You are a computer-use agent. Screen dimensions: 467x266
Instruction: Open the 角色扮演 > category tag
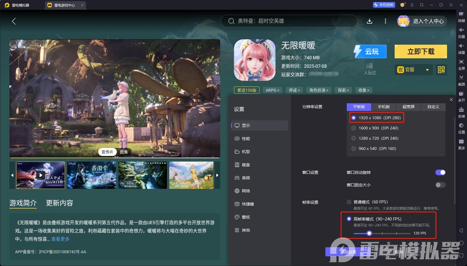319,90
